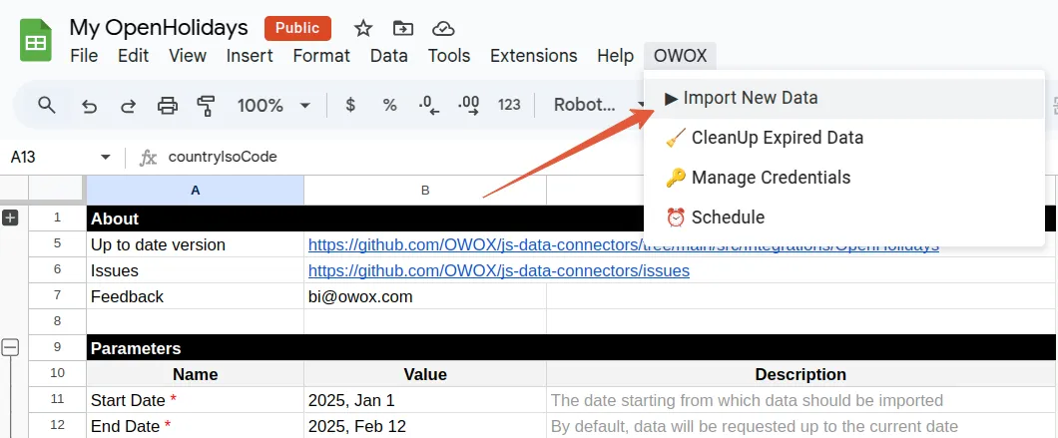Format cells as percent
The width and height of the screenshot is (1058, 438).
pos(389,105)
